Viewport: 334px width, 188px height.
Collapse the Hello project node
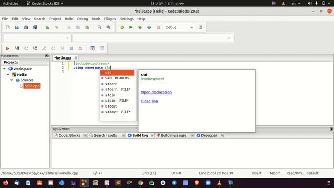tap(8, 75)
